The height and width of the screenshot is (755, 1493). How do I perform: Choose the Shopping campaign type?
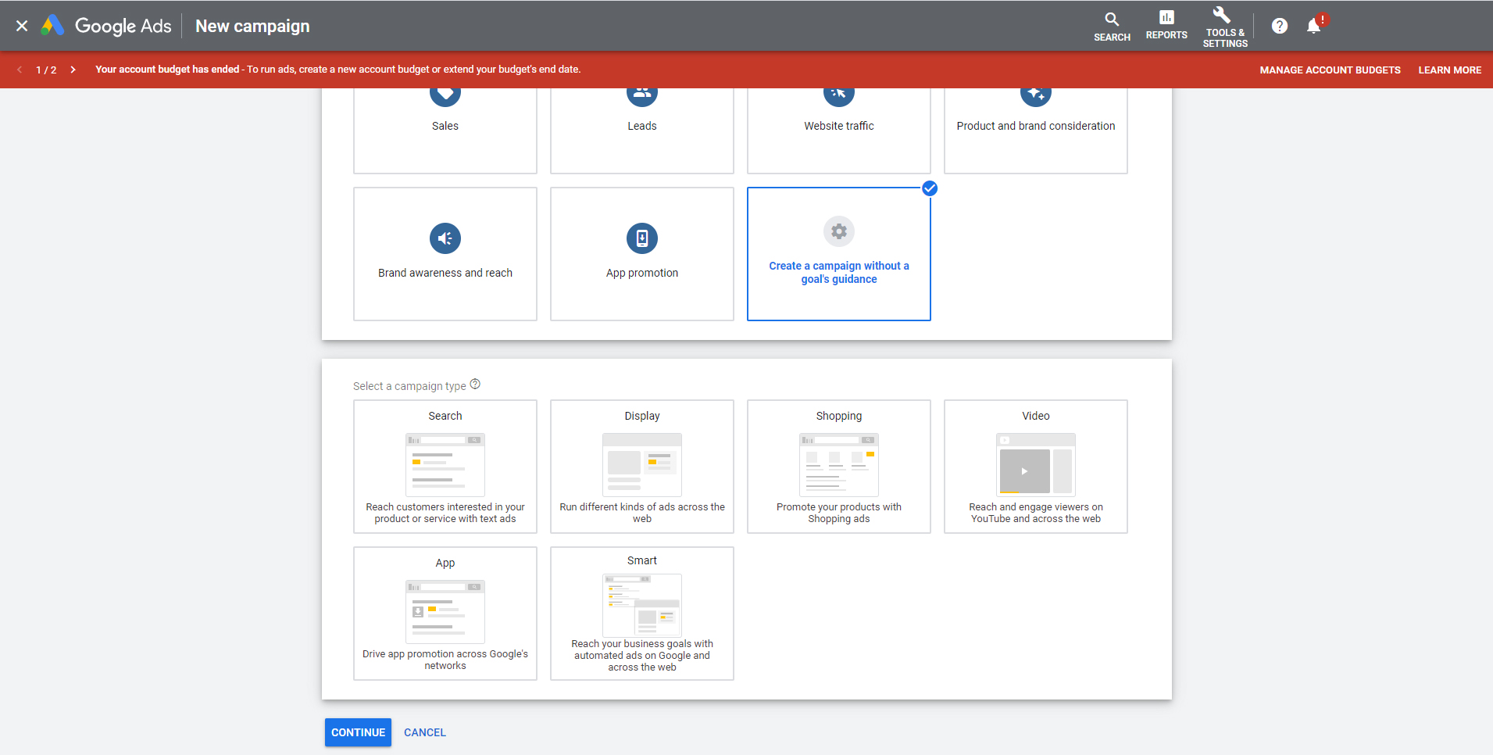(839, 467)
